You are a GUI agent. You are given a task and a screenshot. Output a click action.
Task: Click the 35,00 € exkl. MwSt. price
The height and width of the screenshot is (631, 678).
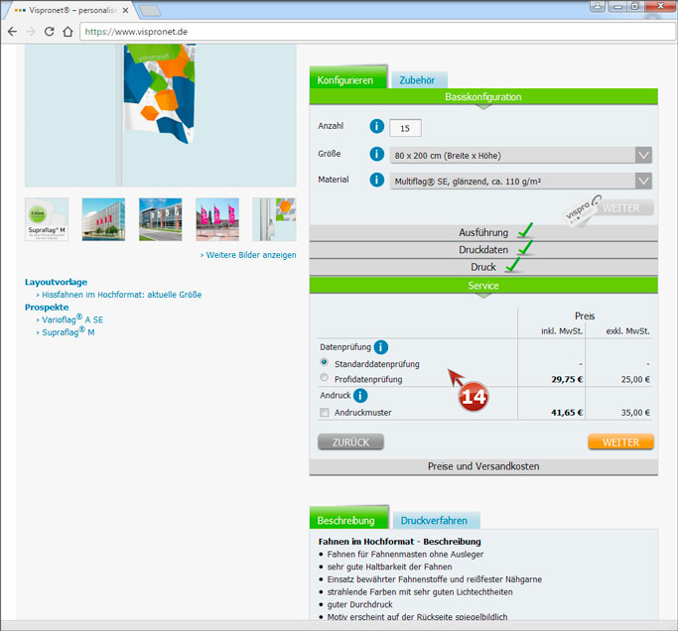coord(635,413)
